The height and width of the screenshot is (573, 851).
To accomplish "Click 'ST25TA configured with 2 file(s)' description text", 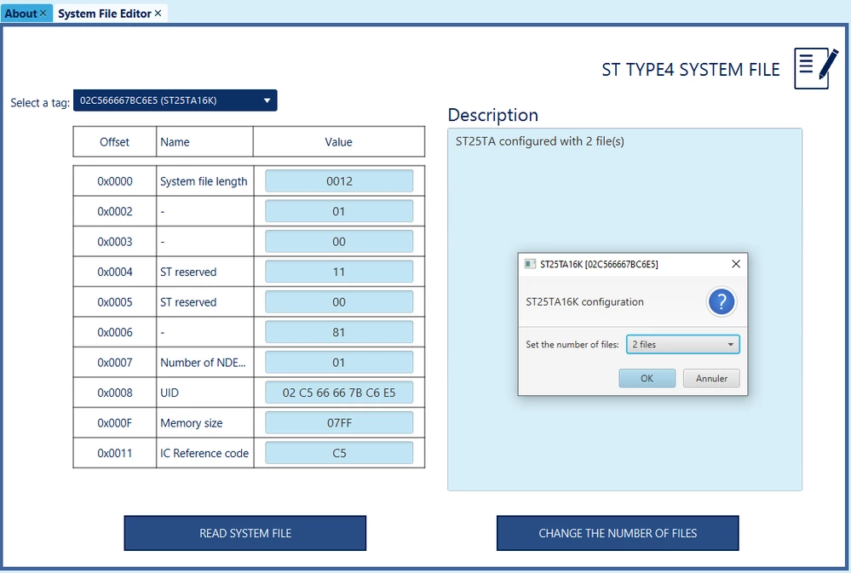I will [x=539, y=141].
